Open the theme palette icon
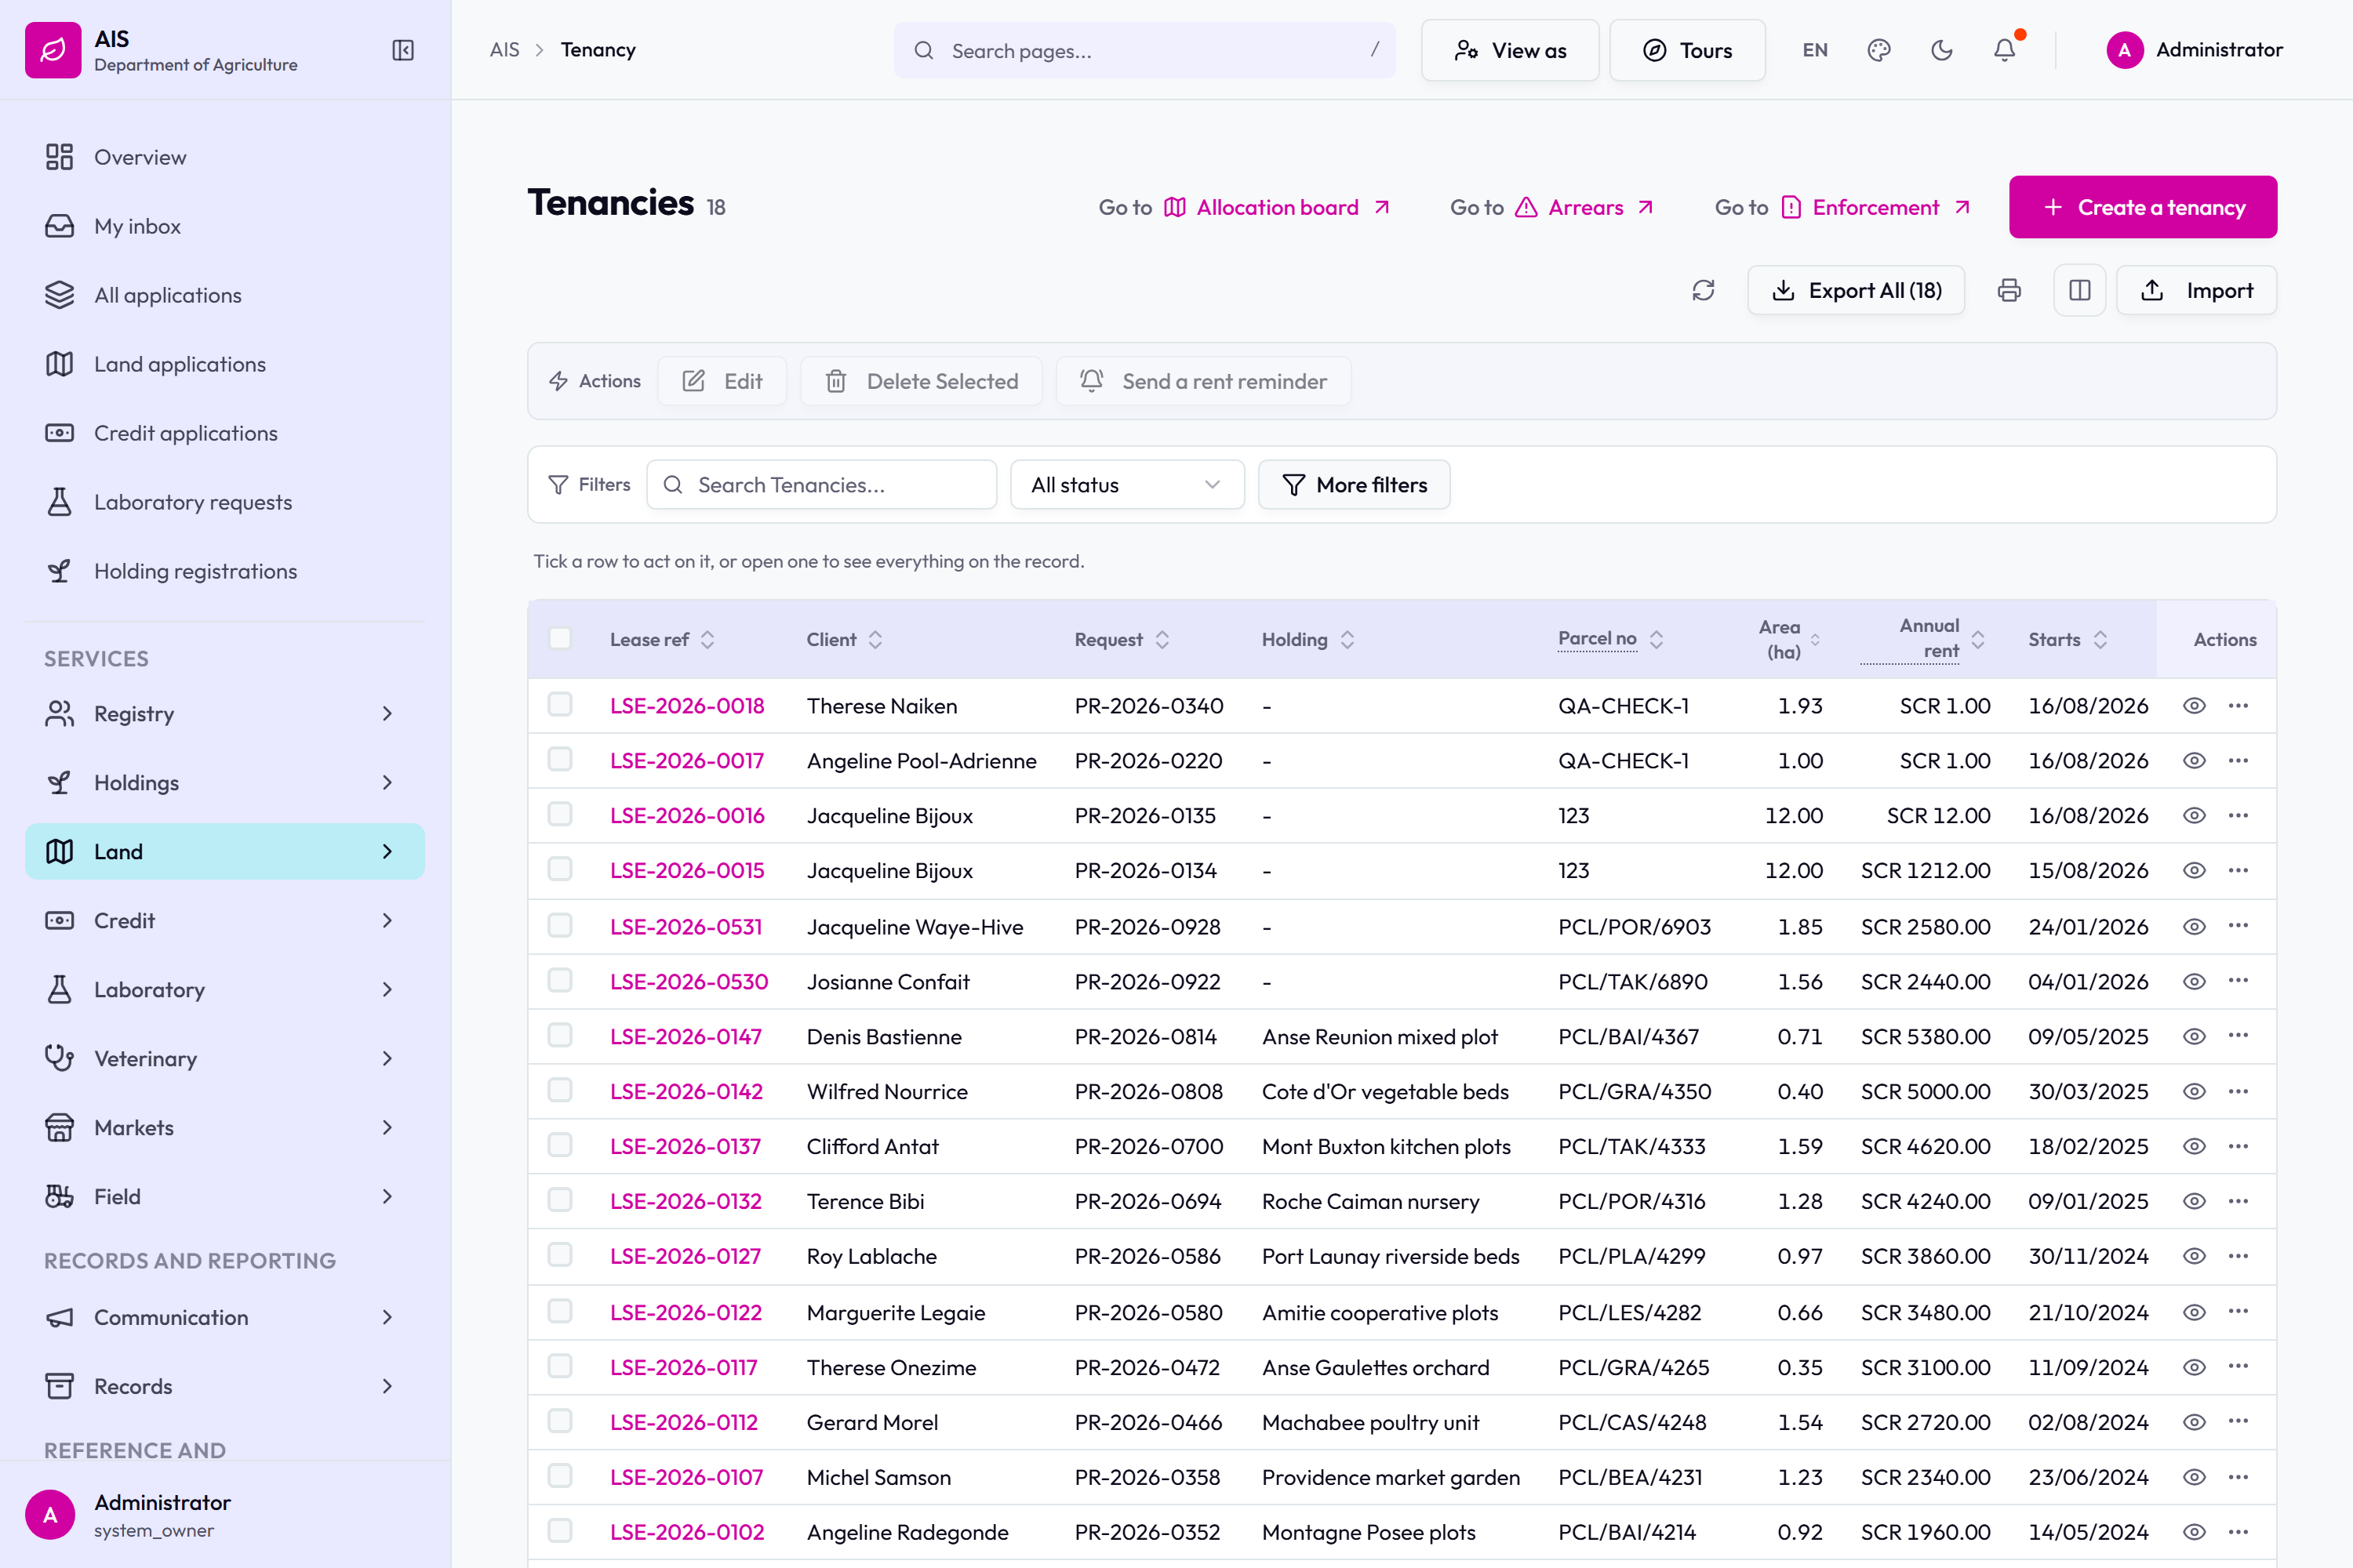This screenshot has width=2353, height=1568. point(1878,50)
